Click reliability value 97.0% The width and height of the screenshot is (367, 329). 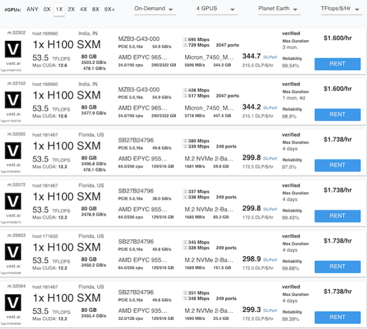click(289, 167)
